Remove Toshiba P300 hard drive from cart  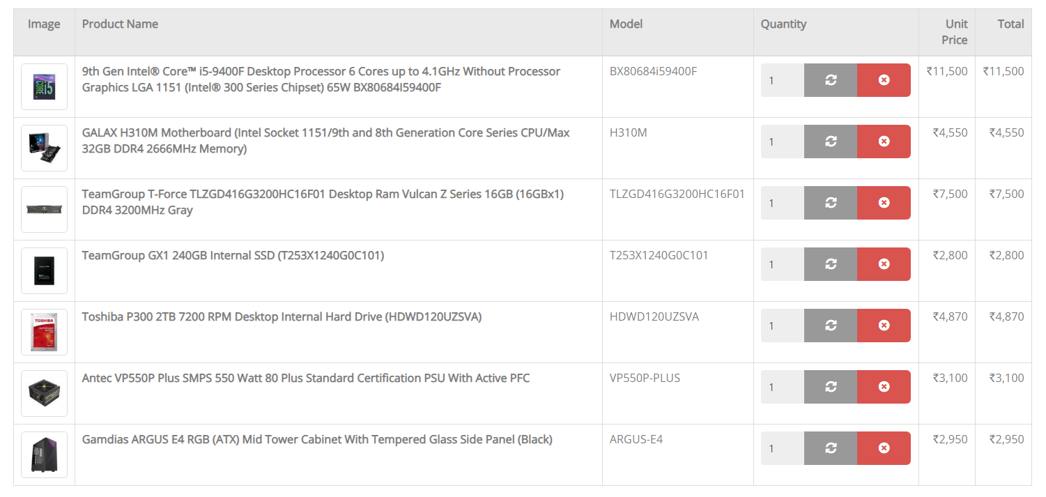pos(884,326)
